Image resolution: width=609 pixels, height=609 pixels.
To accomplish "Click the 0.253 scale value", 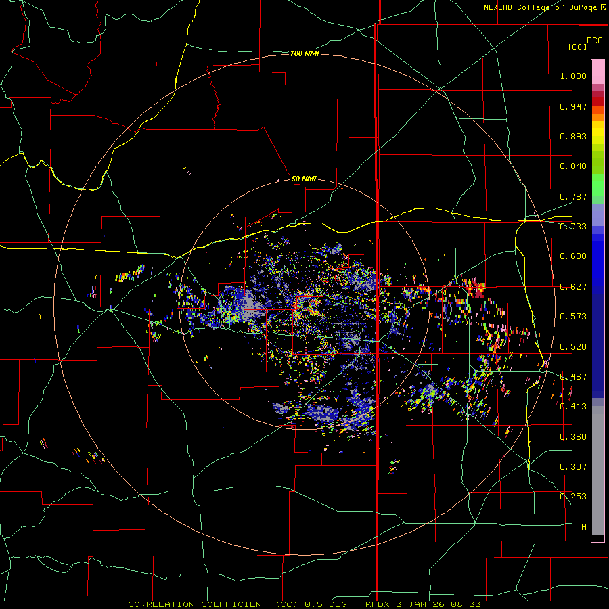I will coord(573,497).
